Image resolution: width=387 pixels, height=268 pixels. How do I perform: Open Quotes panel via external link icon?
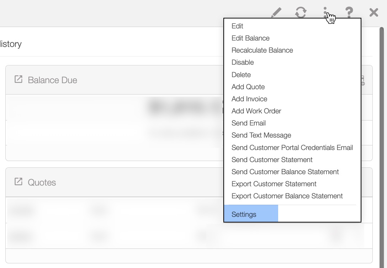(x=18, y=182)
